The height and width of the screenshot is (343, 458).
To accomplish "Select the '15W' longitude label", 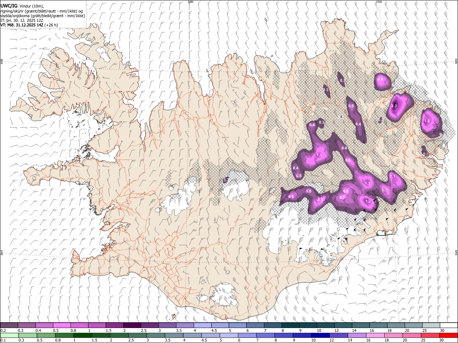I will (379, 2).
